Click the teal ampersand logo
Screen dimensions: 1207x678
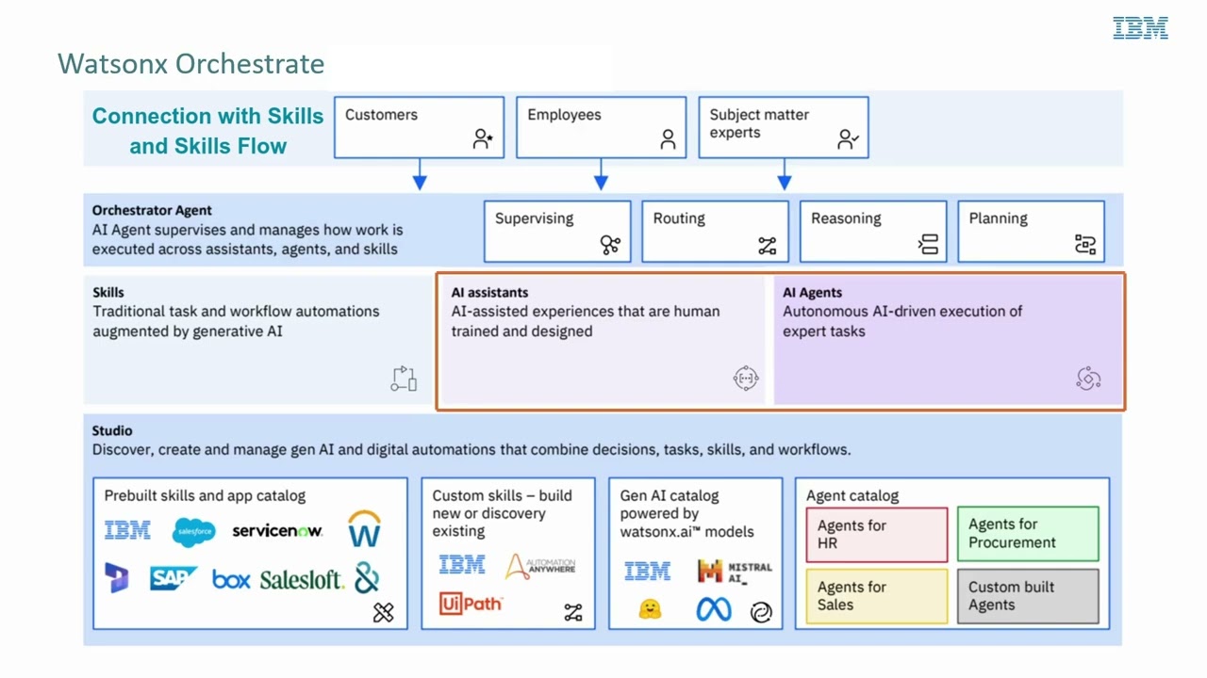366,577
